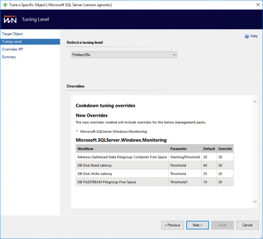Click the Cookdown tuning overrides heading
The height and width of the screenshot is (239, 263).
point(105,106)
